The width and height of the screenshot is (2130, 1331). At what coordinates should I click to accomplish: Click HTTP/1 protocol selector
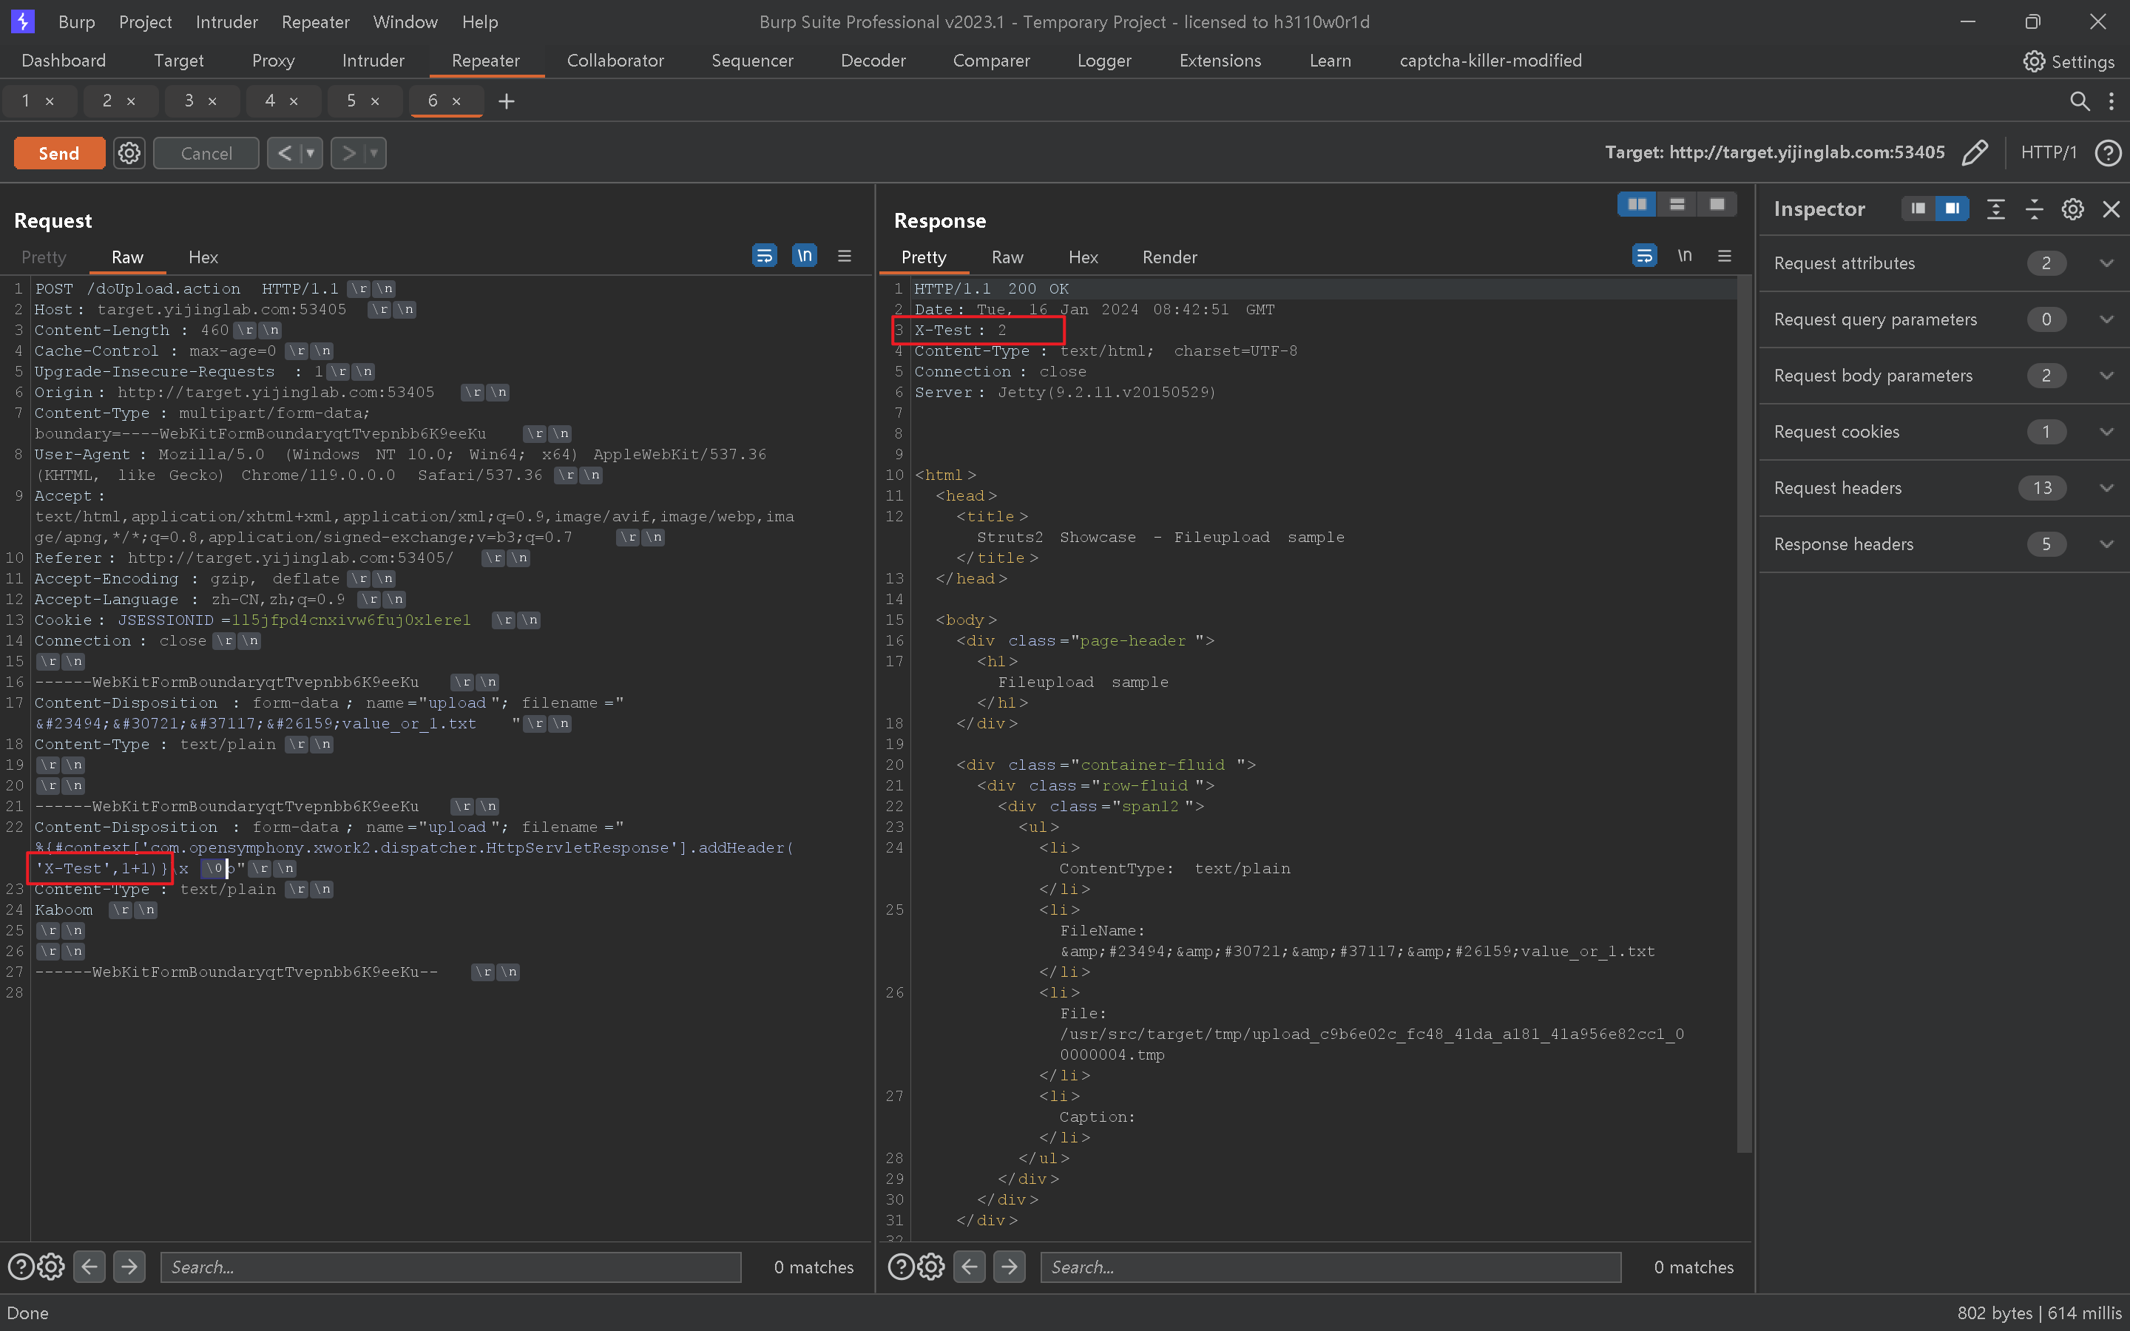(x=2048, y=152)
